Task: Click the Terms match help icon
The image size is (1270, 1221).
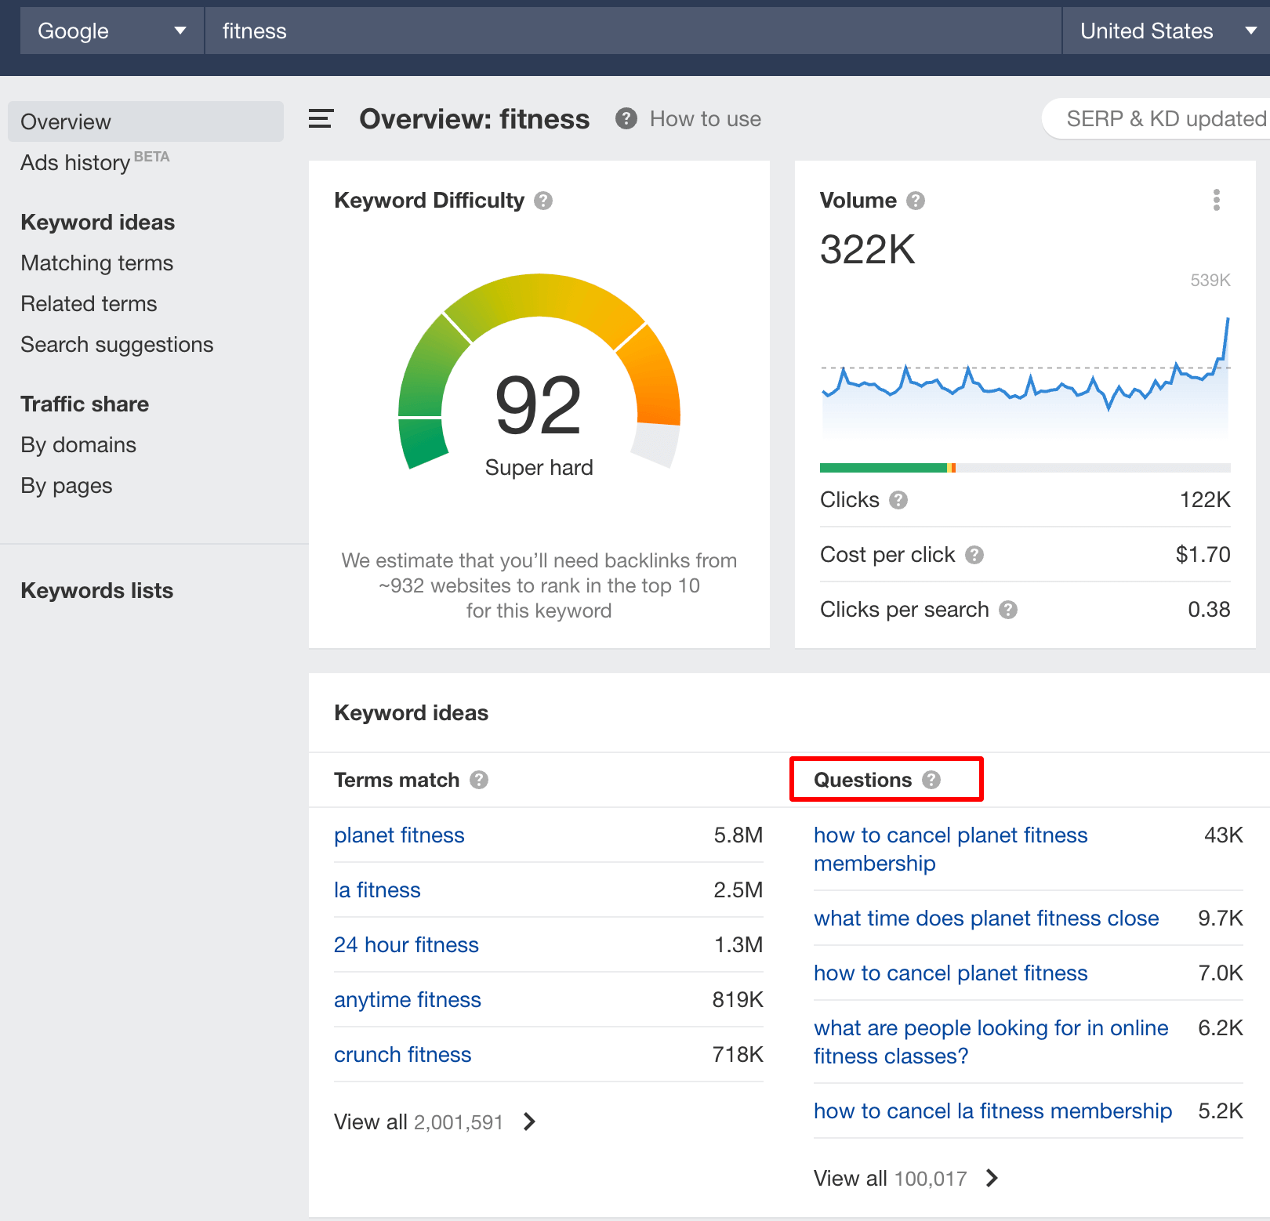Action: pyautogui.click(x=479, y=780)
